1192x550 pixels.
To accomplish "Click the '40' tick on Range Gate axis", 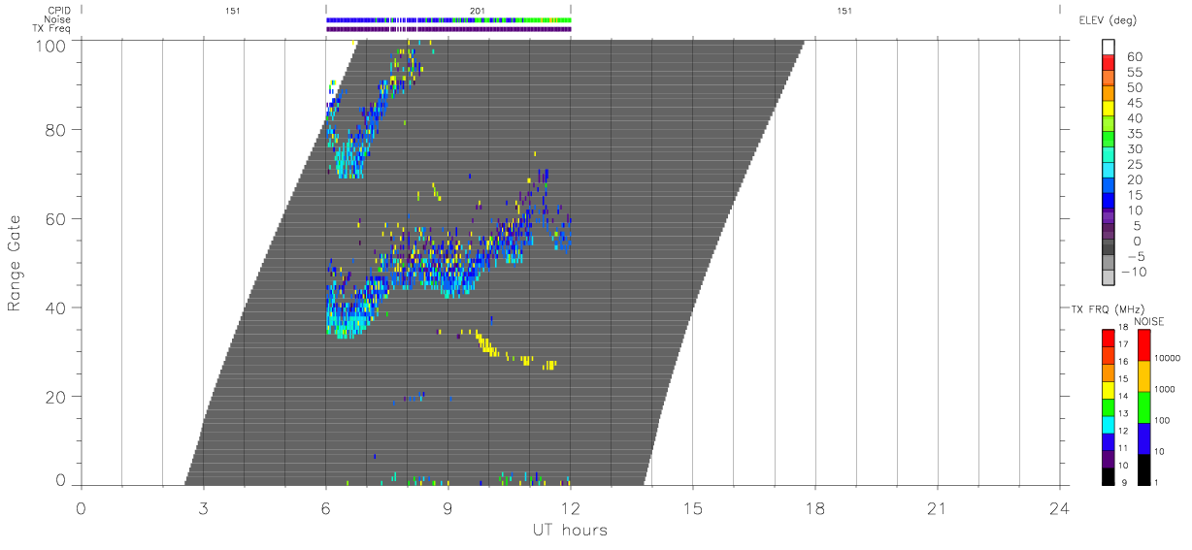I will click(x=56, y=307).
